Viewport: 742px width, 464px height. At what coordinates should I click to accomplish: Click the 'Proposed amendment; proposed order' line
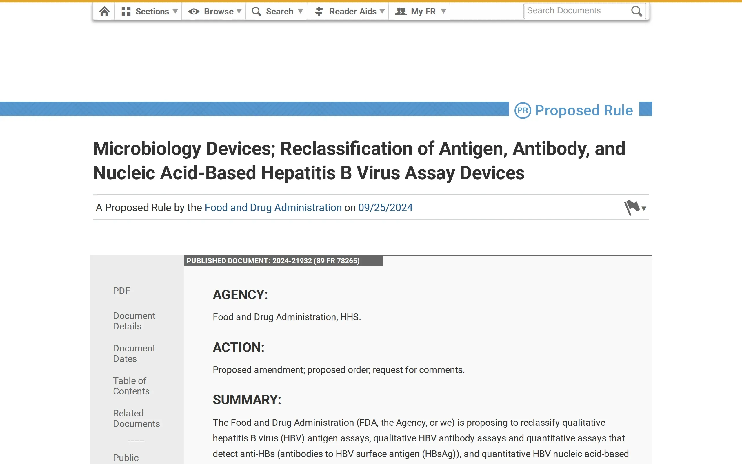coord(339,369)
